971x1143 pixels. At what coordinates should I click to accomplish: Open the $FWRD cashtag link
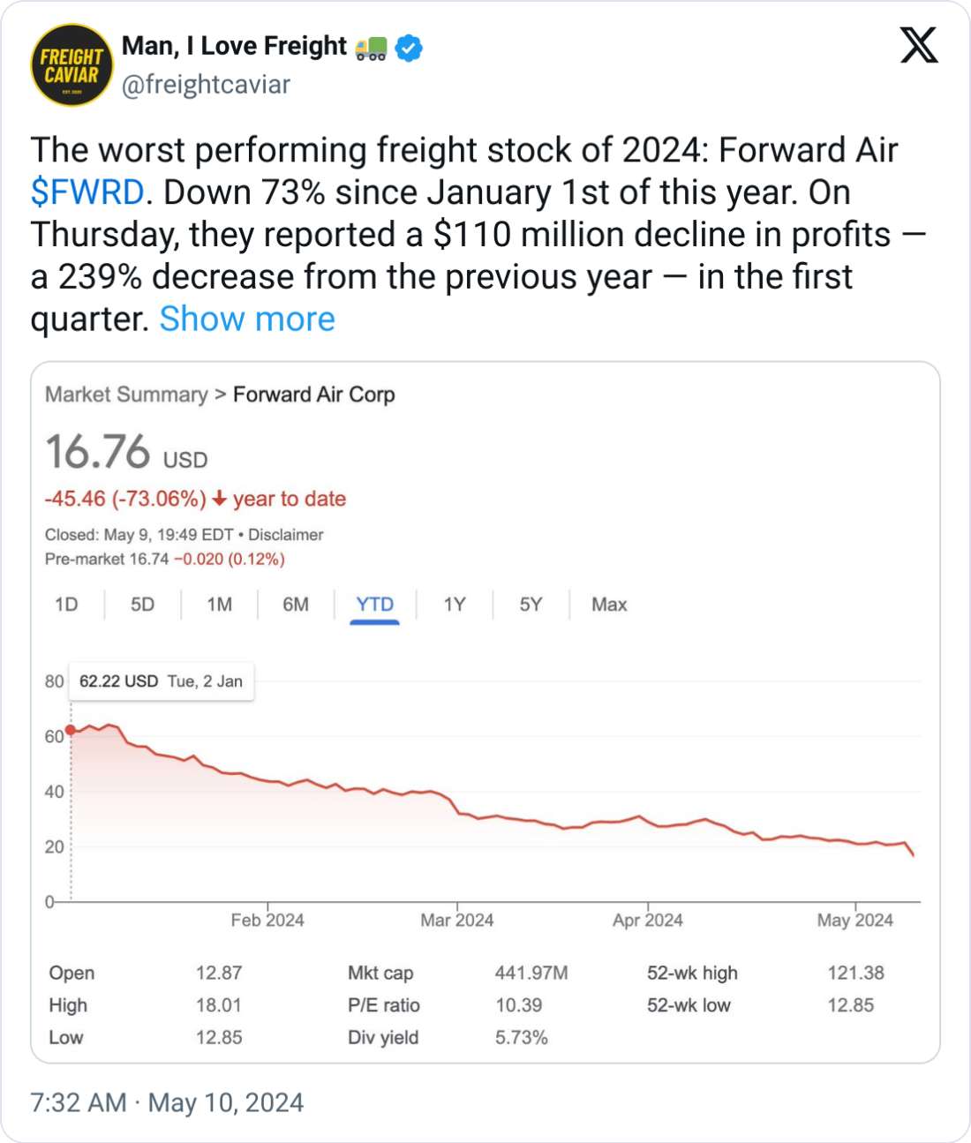click(87, 192)
